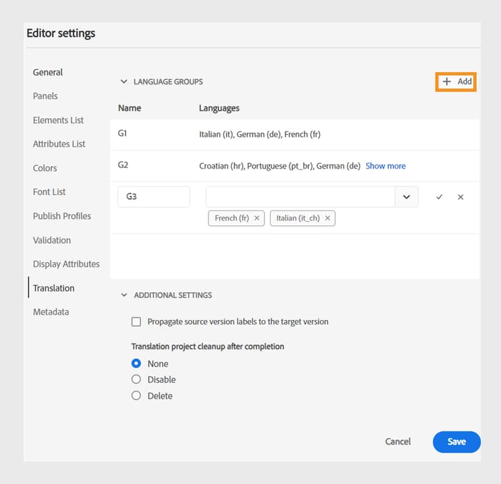Viewport: 501px width, 484px height.
Task: Select the Delete cleanup option
Action: click(136, 395)
